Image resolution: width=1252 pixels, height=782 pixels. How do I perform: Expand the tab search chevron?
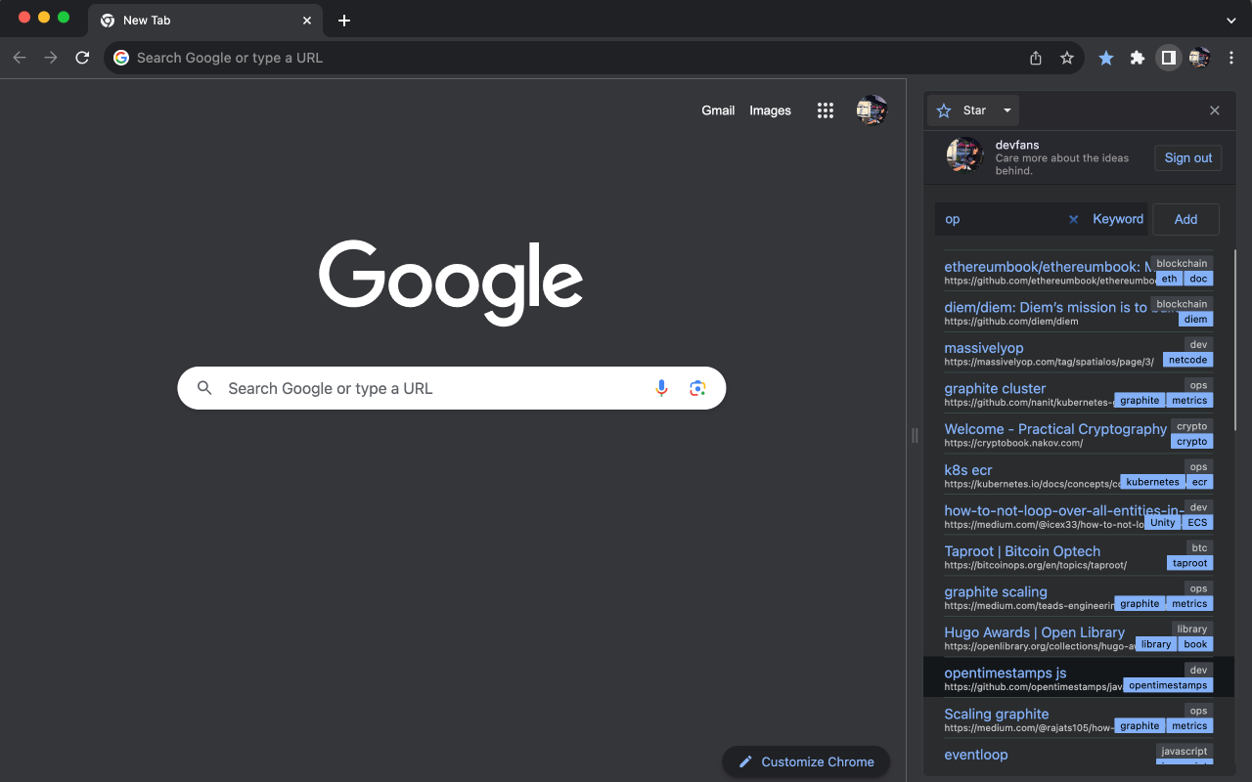[1231, 21]
